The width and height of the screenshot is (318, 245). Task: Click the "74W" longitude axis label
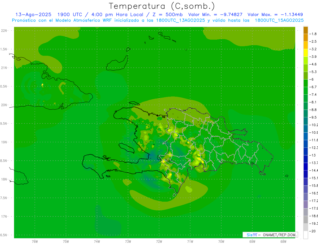(97, 242)
